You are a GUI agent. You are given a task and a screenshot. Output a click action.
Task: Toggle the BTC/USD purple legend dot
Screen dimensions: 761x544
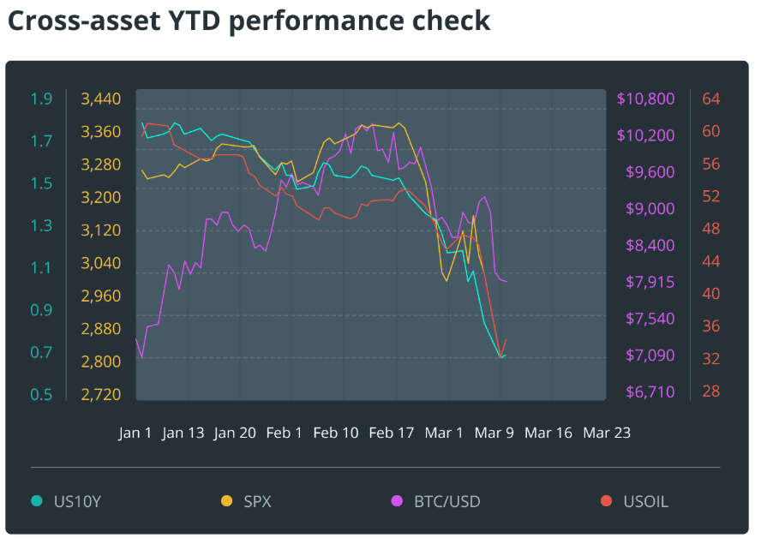click(x=397, y=501)
